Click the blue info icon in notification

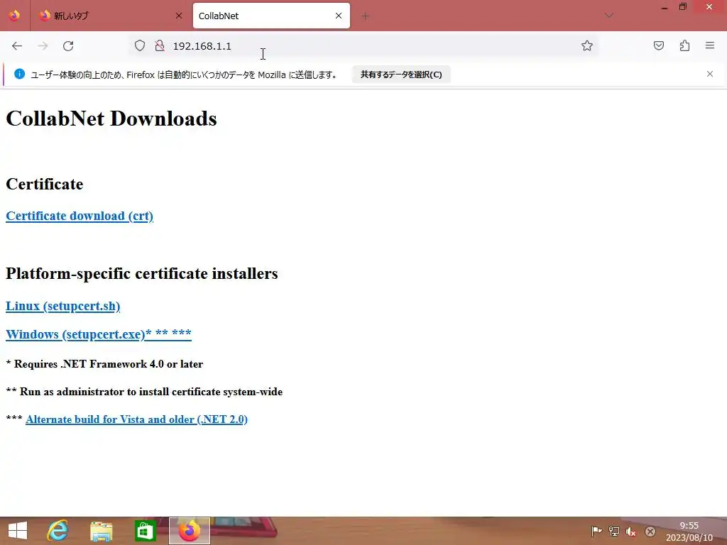pyautogui.click(x=19, y=74)
